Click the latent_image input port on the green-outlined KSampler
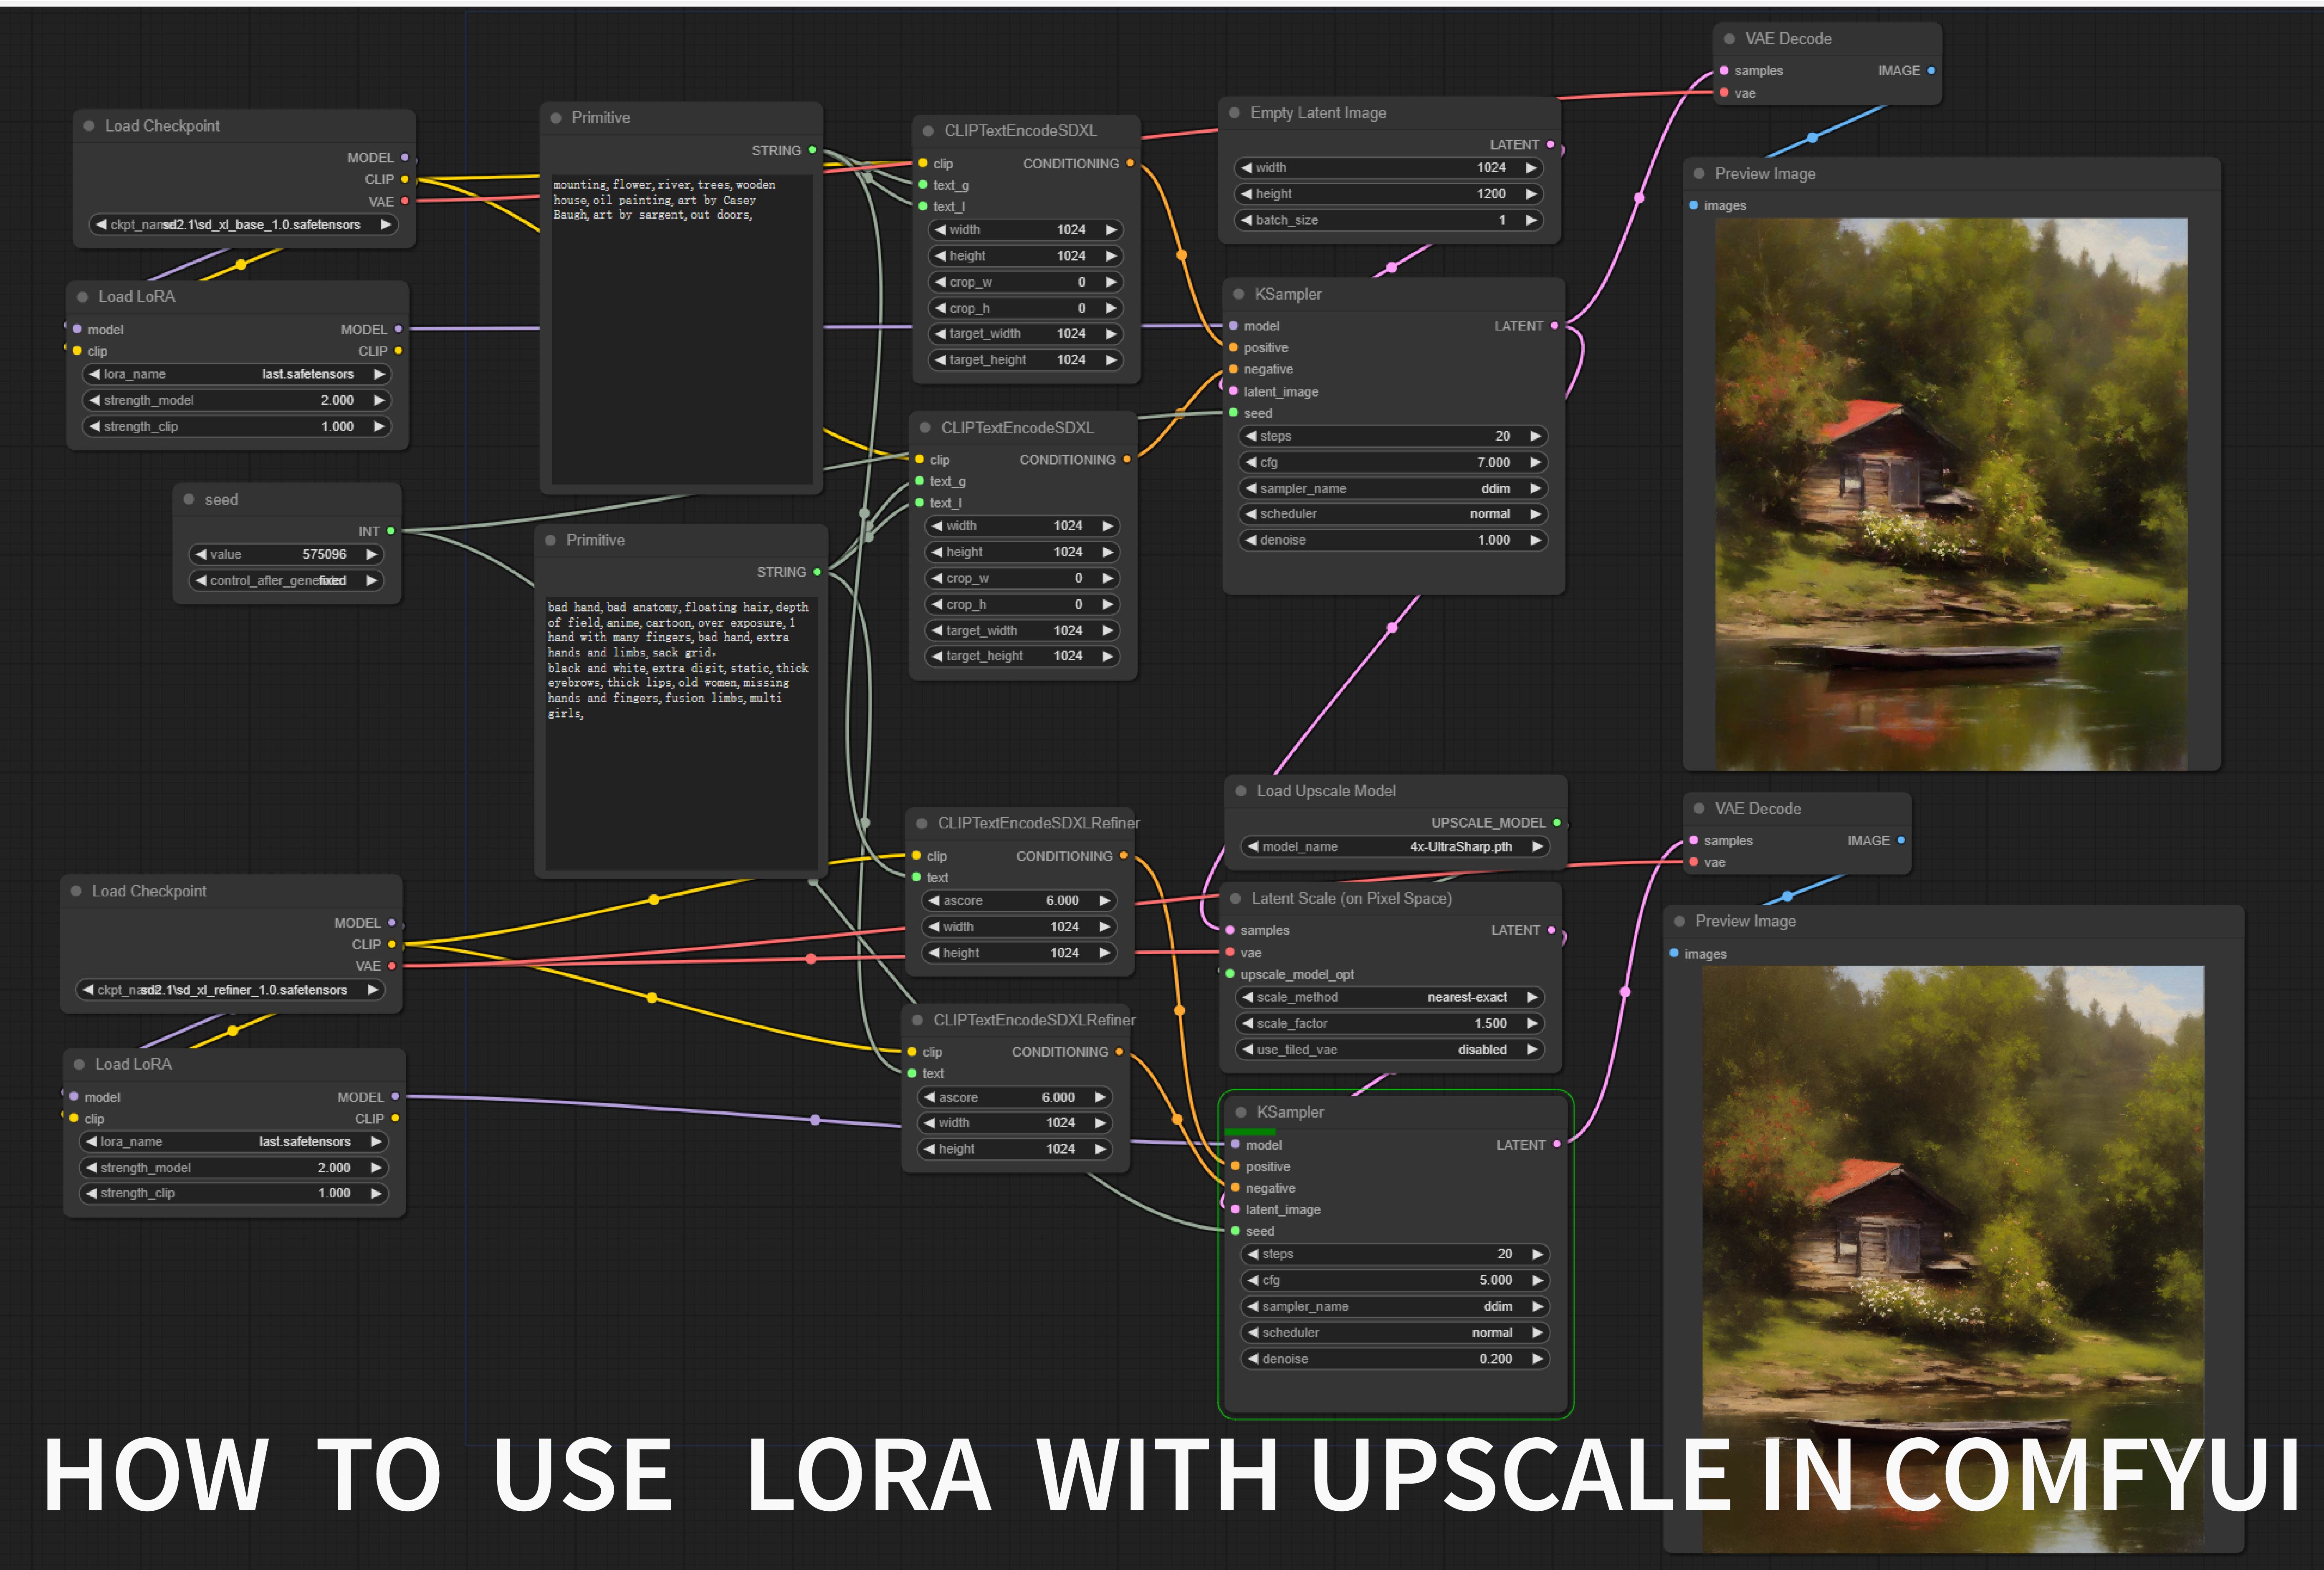Viewport: 2324px width, 1570px height. point(1236,1209)
